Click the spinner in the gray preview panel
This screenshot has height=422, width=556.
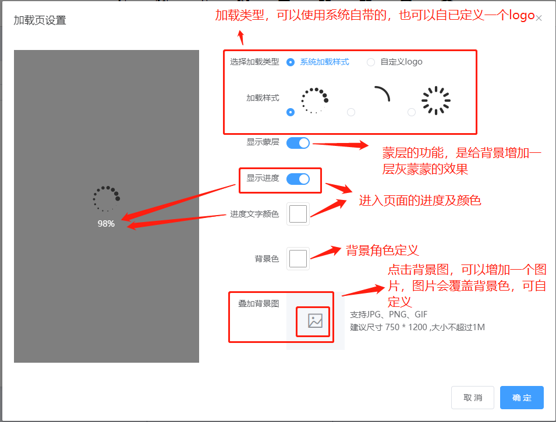(x=107, y=199)
